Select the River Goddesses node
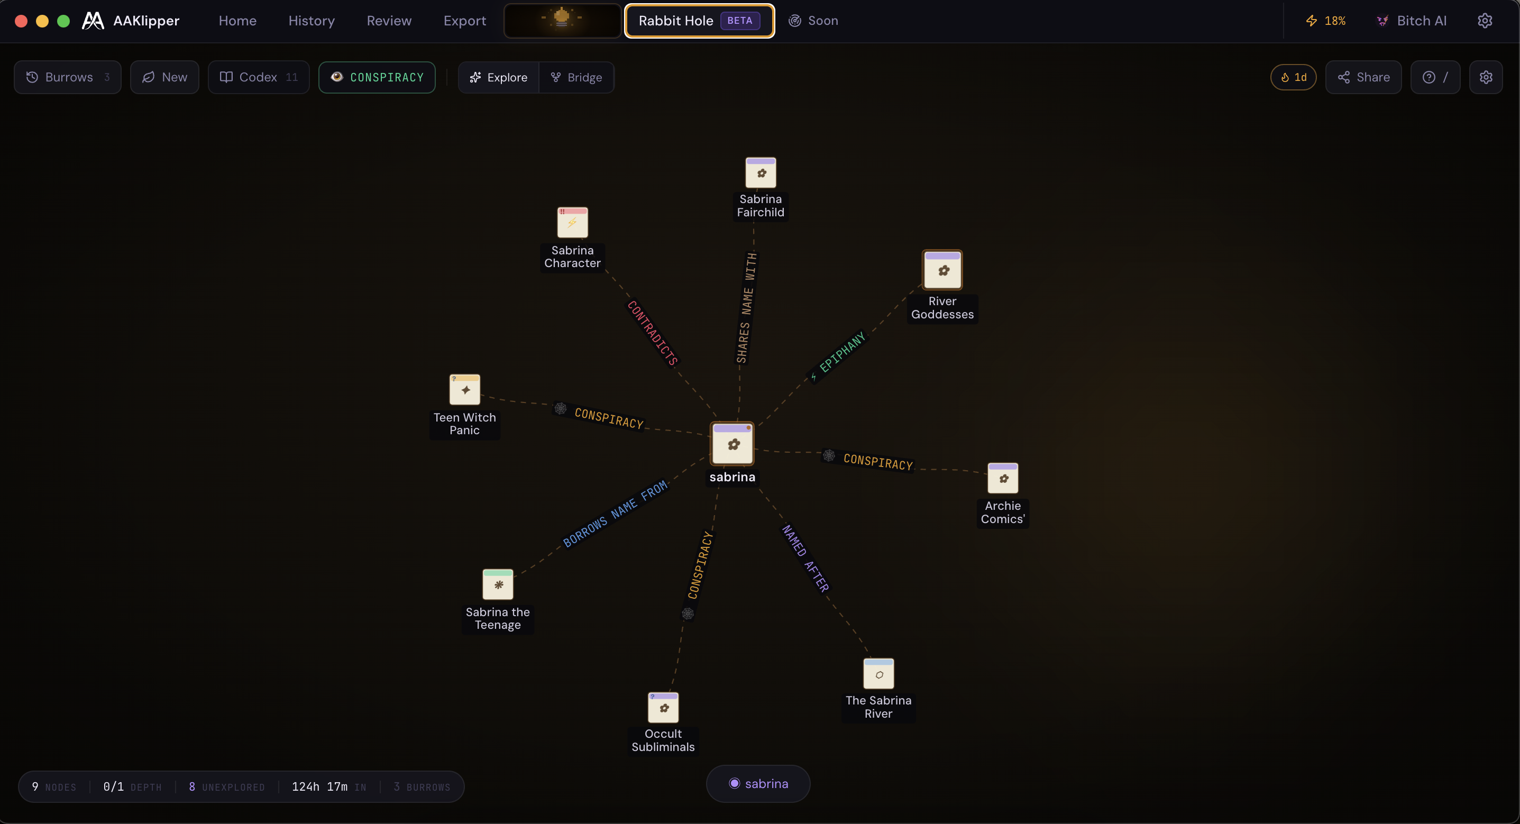The height and width of the screenshot is (824, 1520). click(x=942, y=270)
